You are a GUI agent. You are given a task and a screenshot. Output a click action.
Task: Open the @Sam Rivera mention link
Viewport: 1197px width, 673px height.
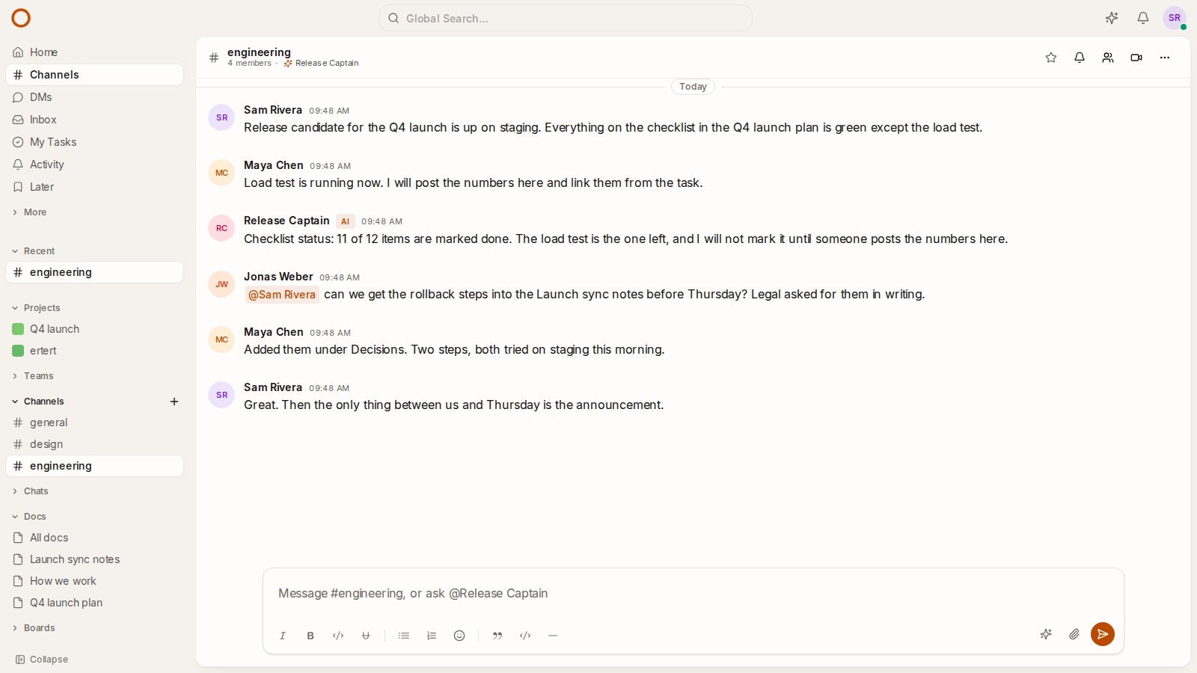[x=282, y=295]
